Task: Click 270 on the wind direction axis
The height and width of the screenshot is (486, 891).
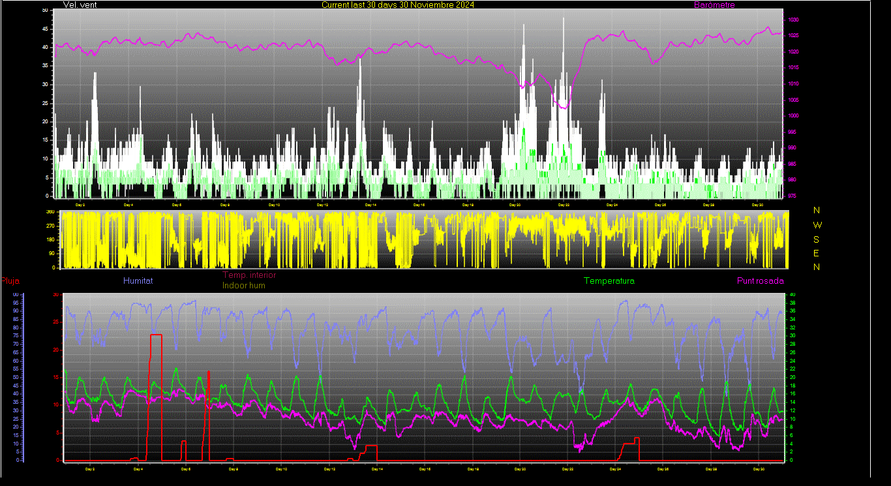Action: pyautogui.click(x=50, y=226)
